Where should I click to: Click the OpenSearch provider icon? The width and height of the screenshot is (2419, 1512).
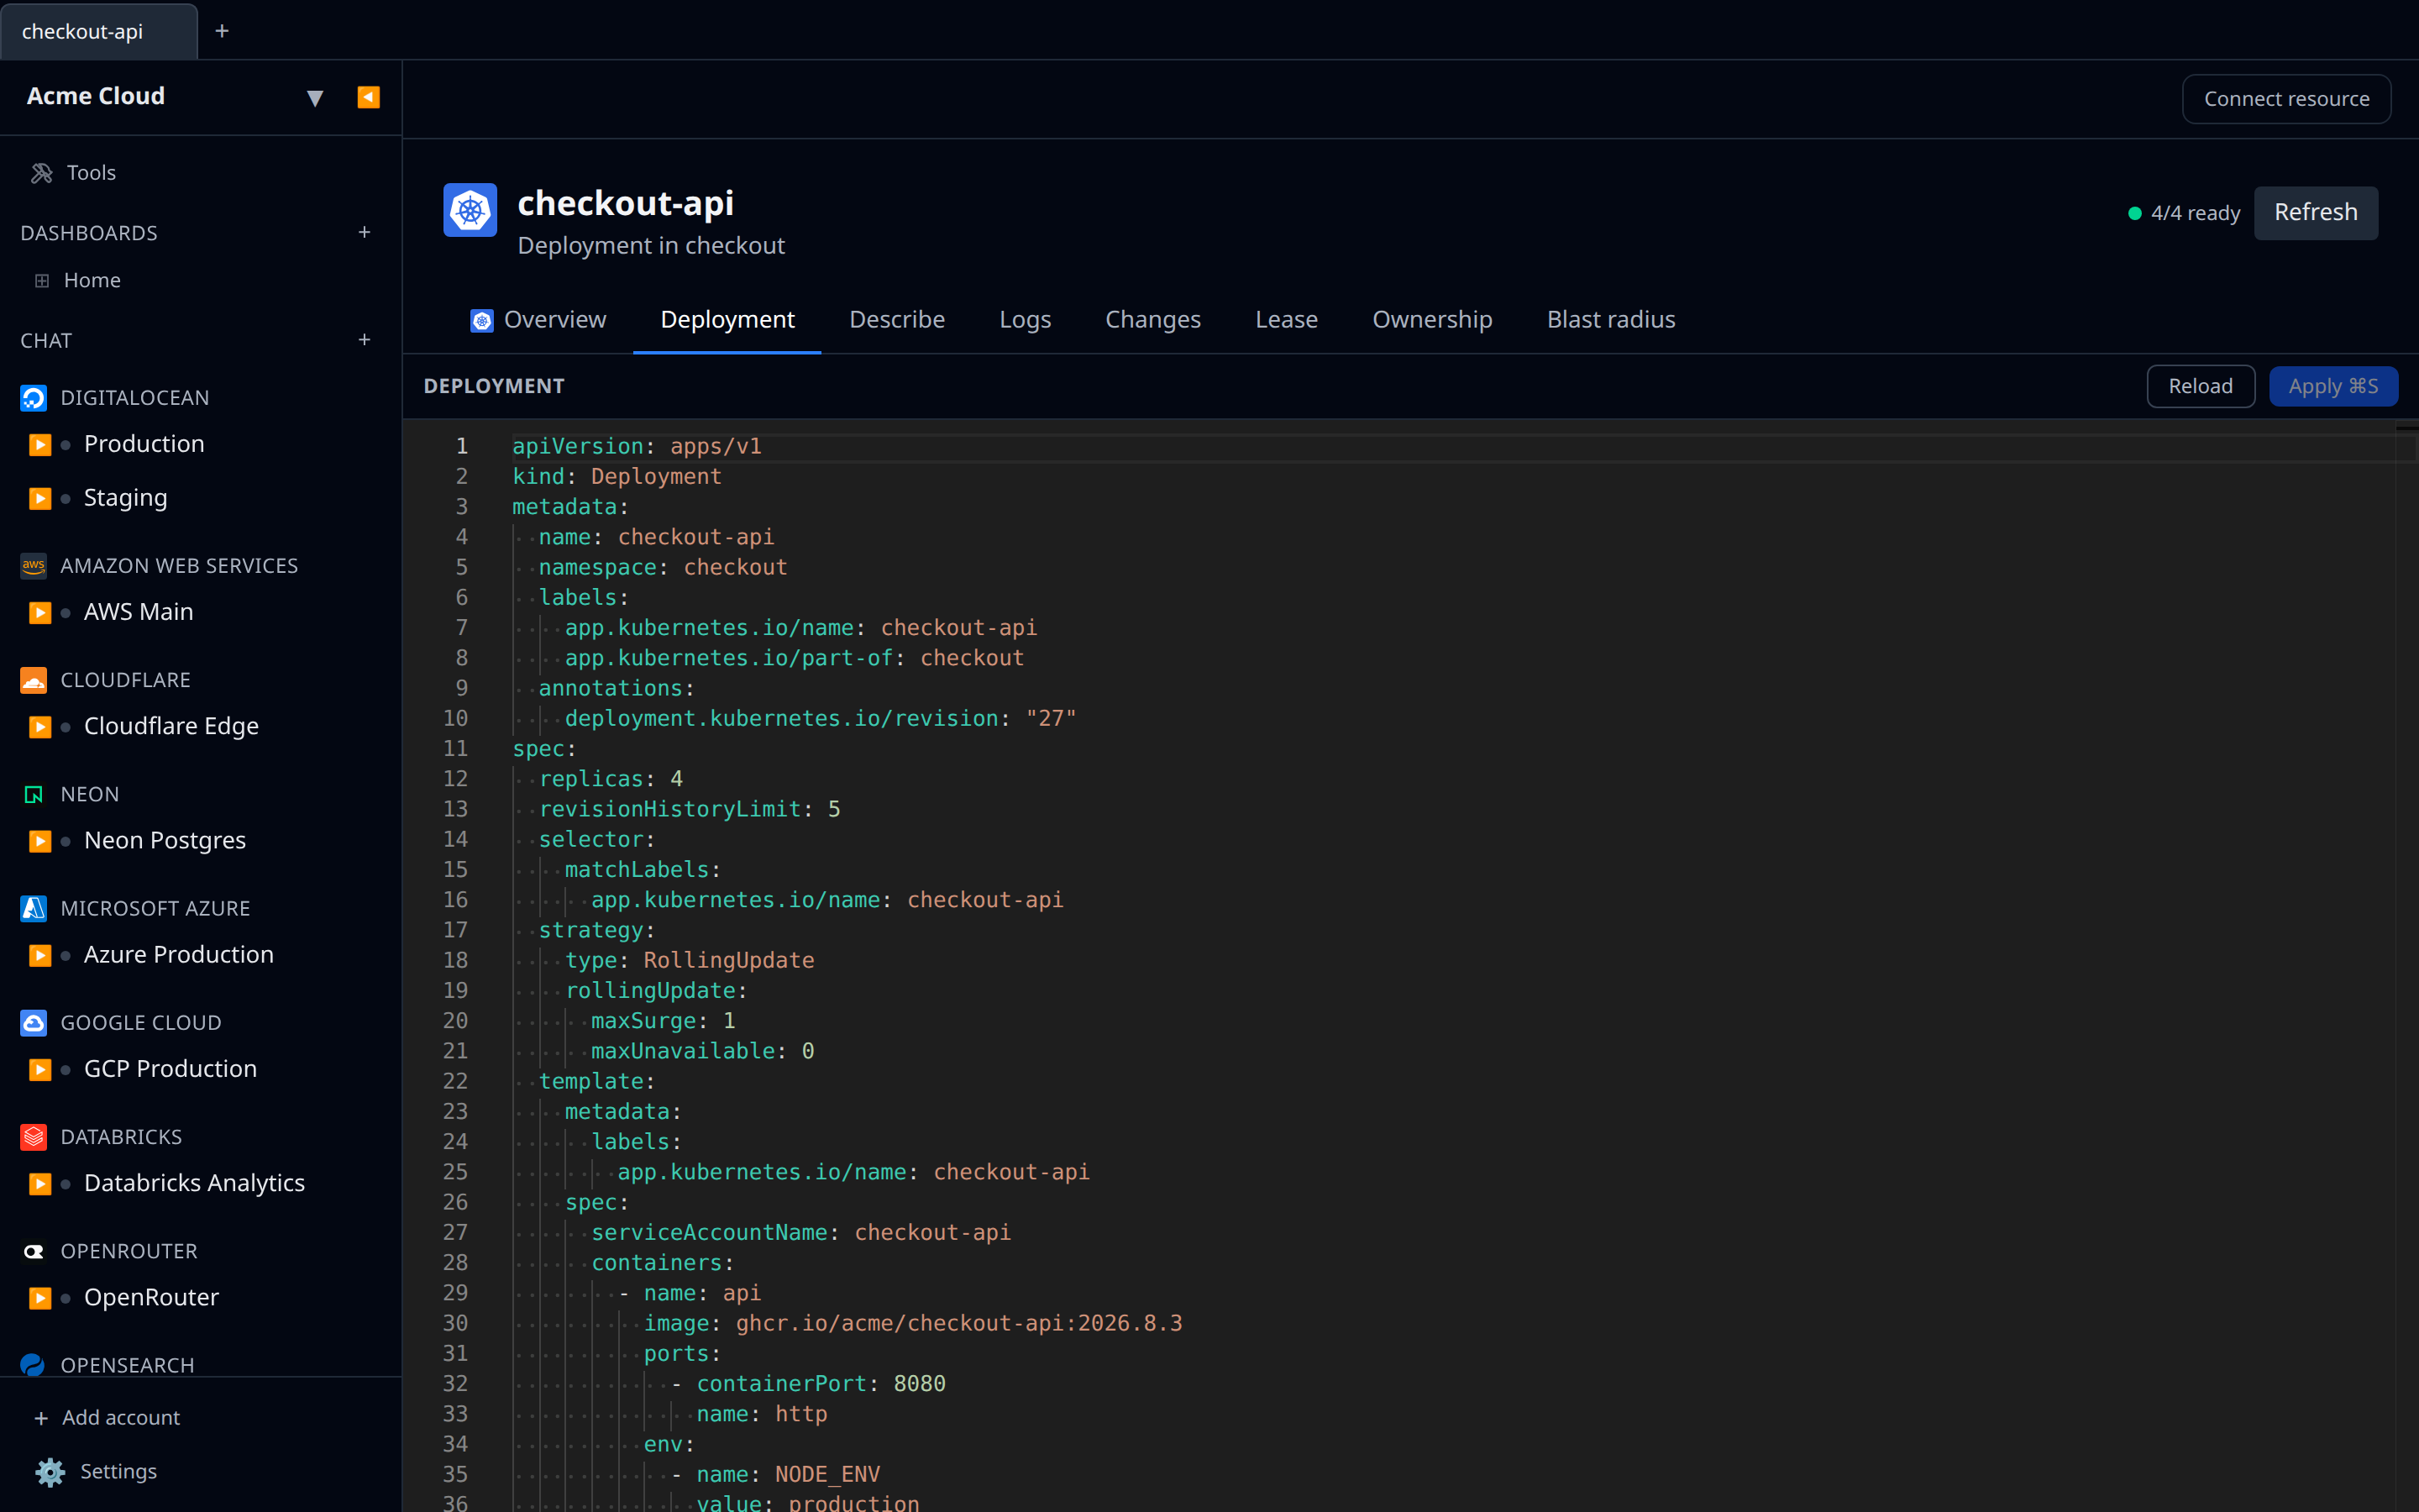pos(34,1365)
